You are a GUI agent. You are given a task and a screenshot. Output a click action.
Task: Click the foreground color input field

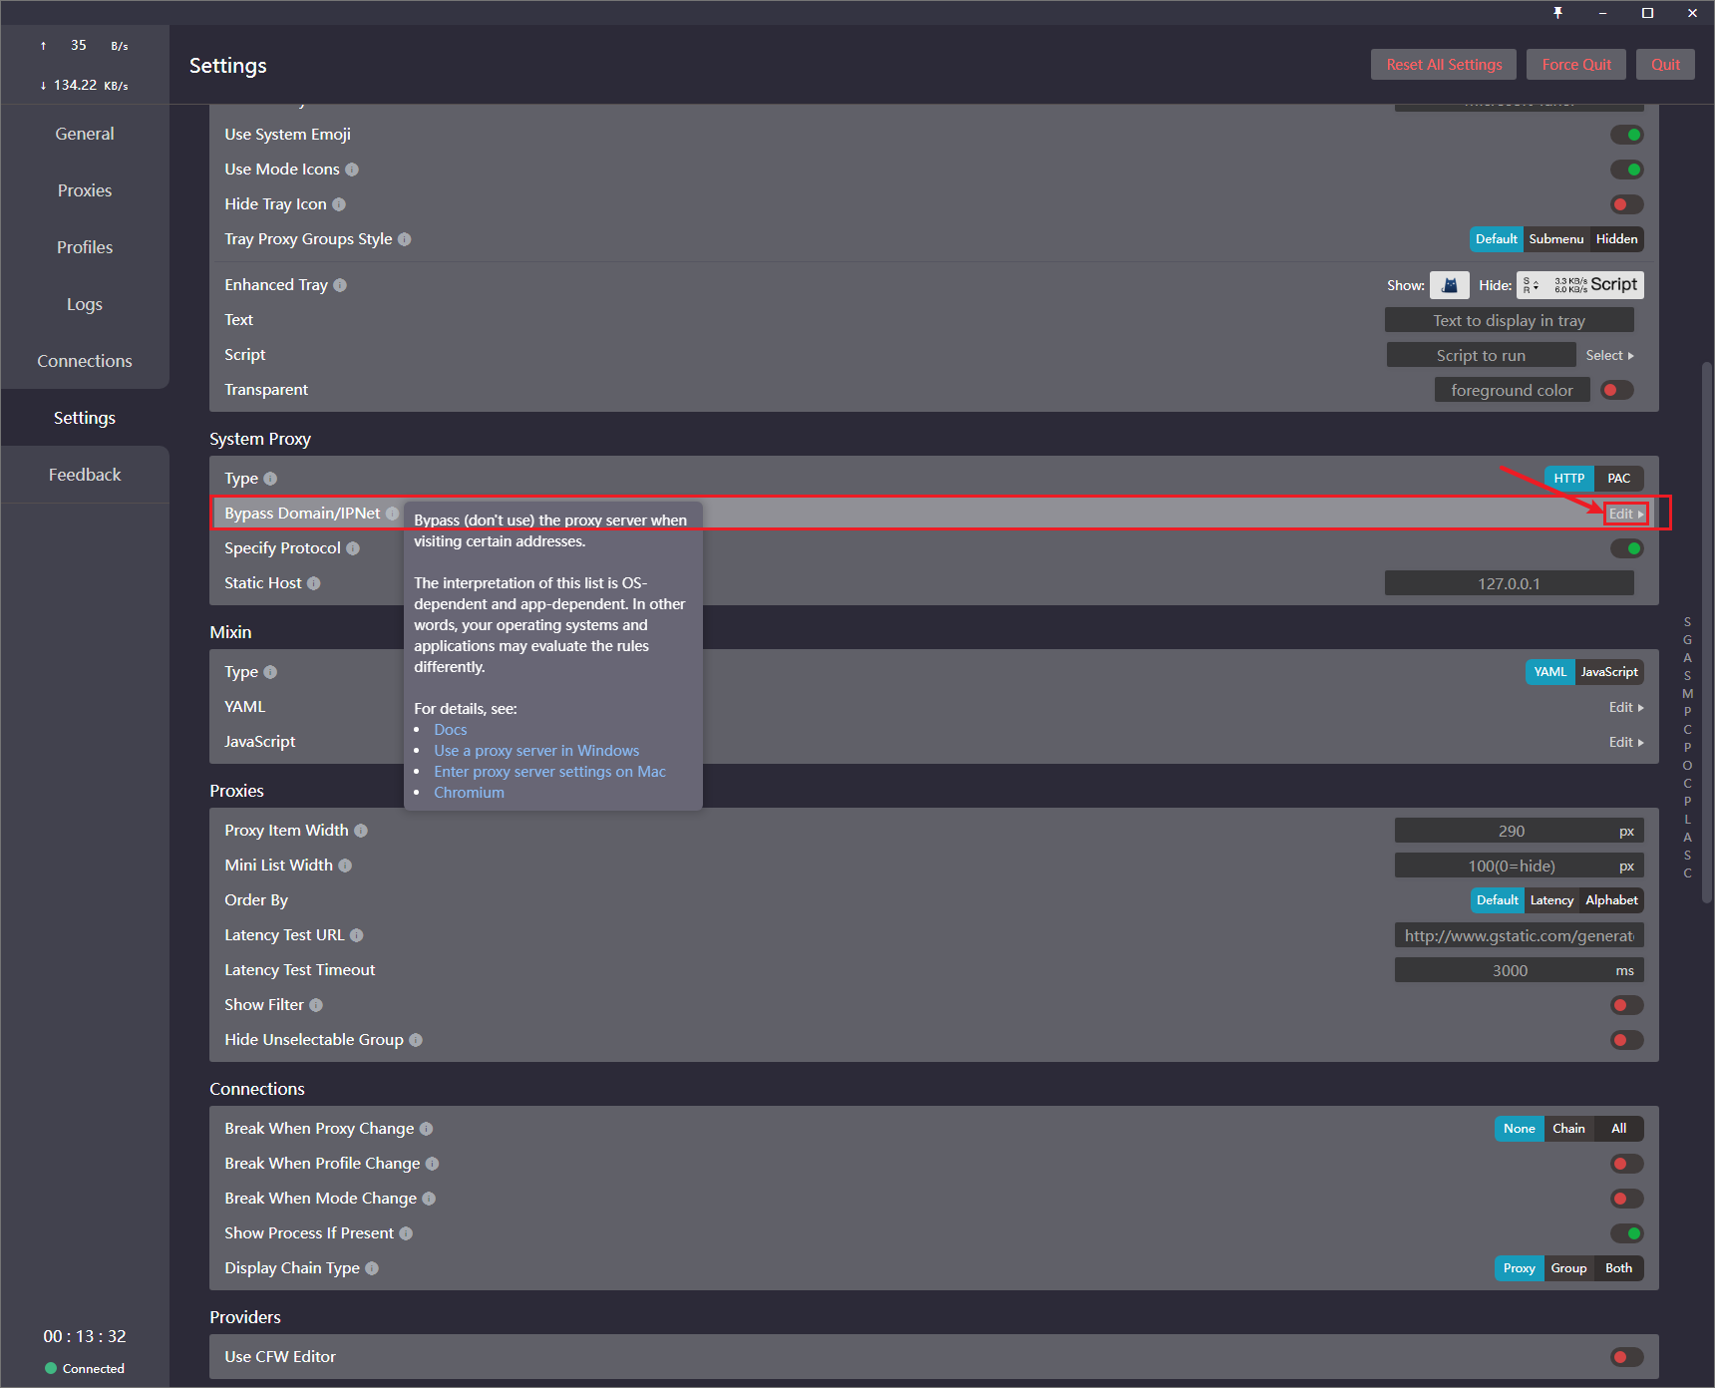(x=1512, y=391)
